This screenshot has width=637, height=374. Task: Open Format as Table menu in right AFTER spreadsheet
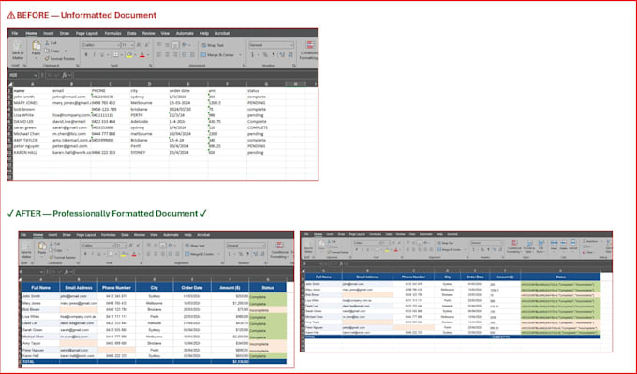[529, 247]
